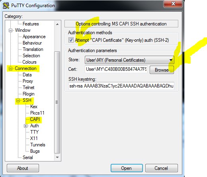This screenshot has width=207, height=177.
Task: Click the Cancel button
Action: click(161, 168)
